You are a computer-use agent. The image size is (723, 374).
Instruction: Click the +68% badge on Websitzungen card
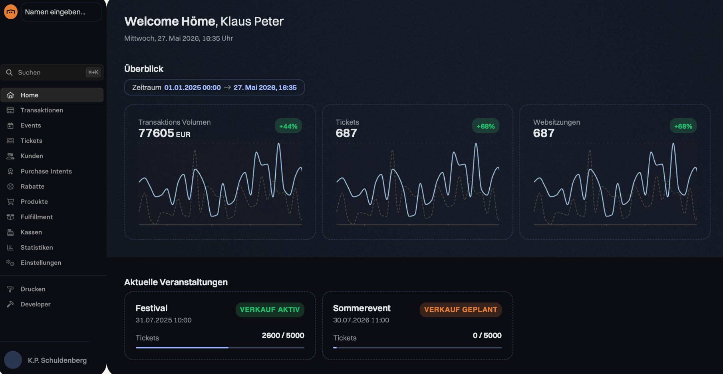point(683,126)
